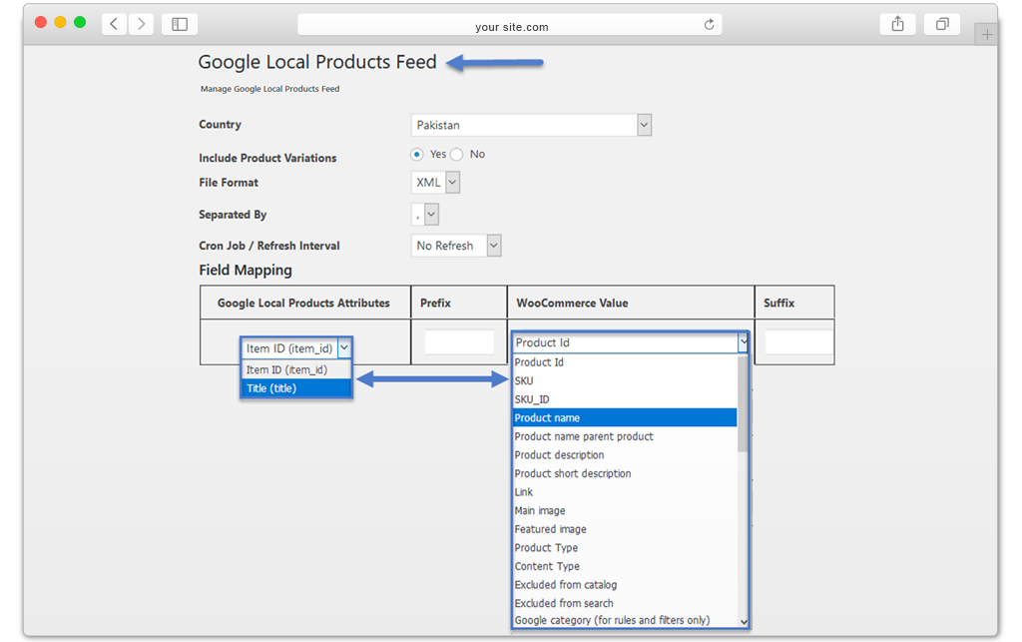Click the Field Mapping heading
Viewport: 1022px width, 642px height.
(246, 271)
